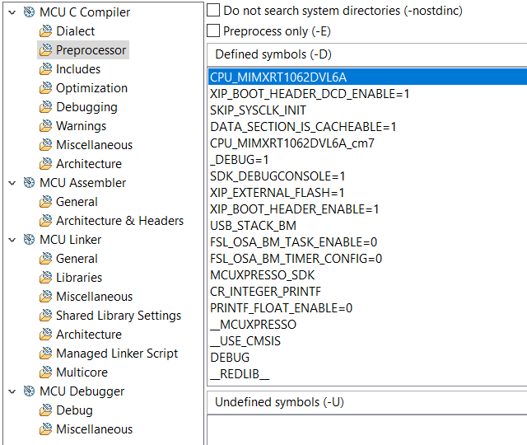527x445 pixels.
Task: Select Shared Library Settings in the tree
Action: (118, 316)
